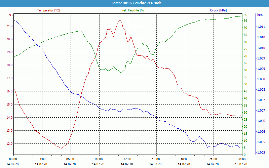This screenshot has width=269, height=168.
Task: Select the 12:00 time axis label
Action: coord(128,159)
